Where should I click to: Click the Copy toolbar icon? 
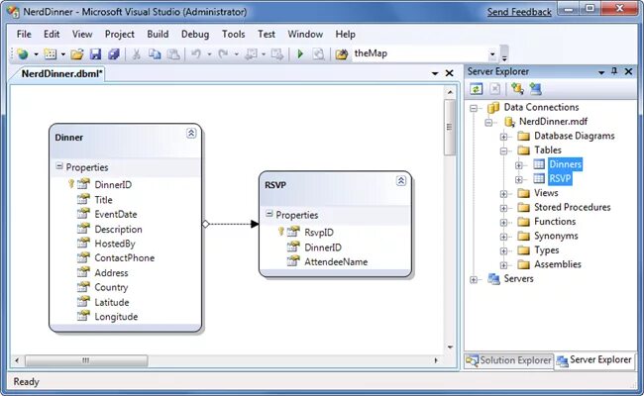click(x=155, y=53)
